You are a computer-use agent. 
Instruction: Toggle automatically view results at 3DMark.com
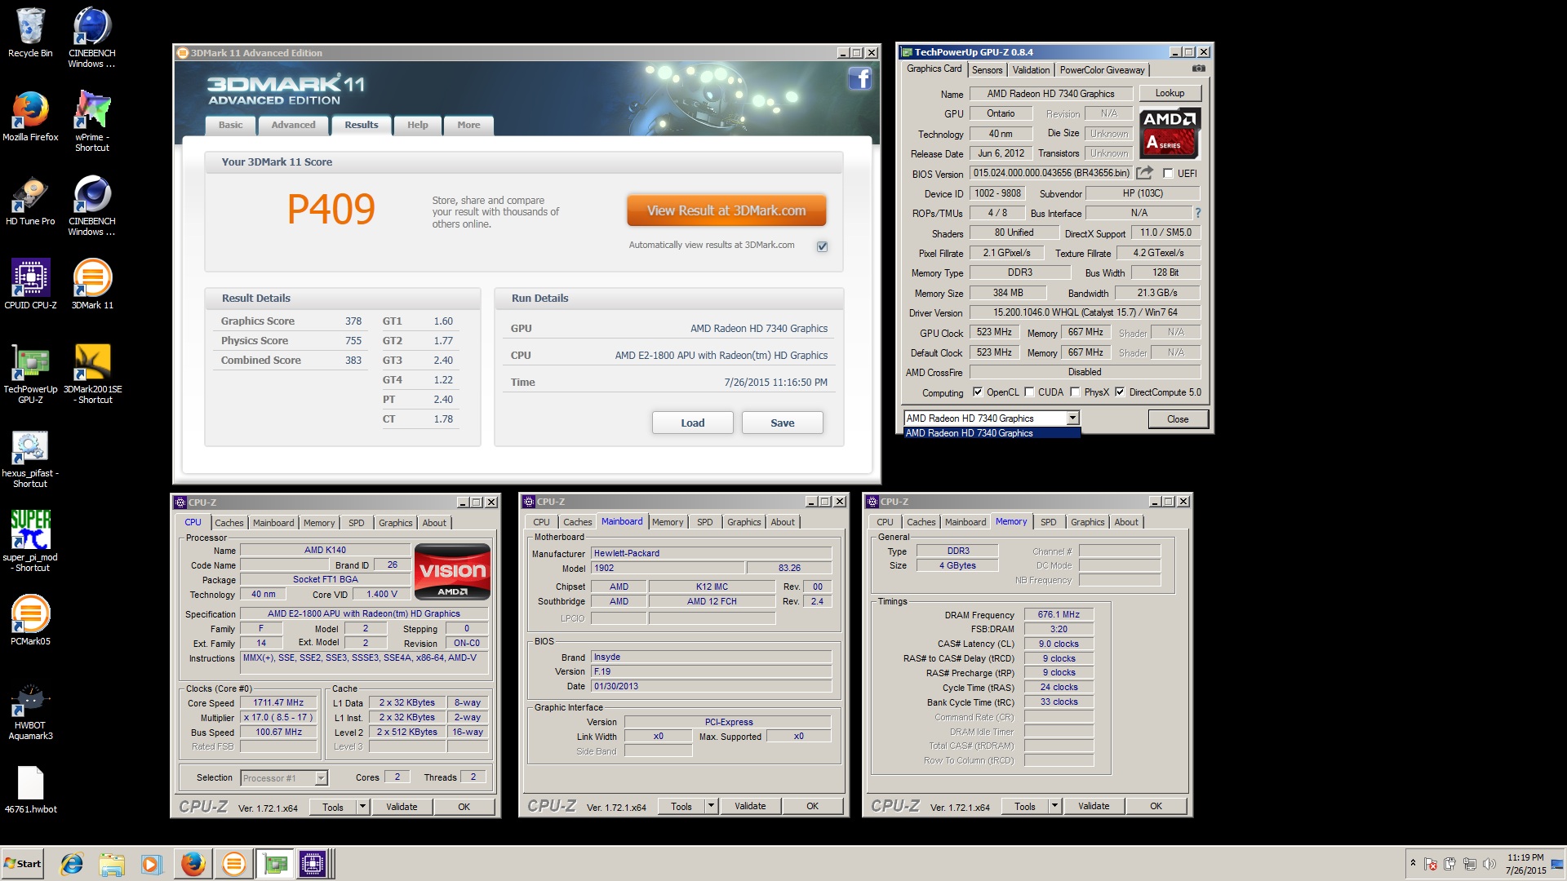coord(822,246)
